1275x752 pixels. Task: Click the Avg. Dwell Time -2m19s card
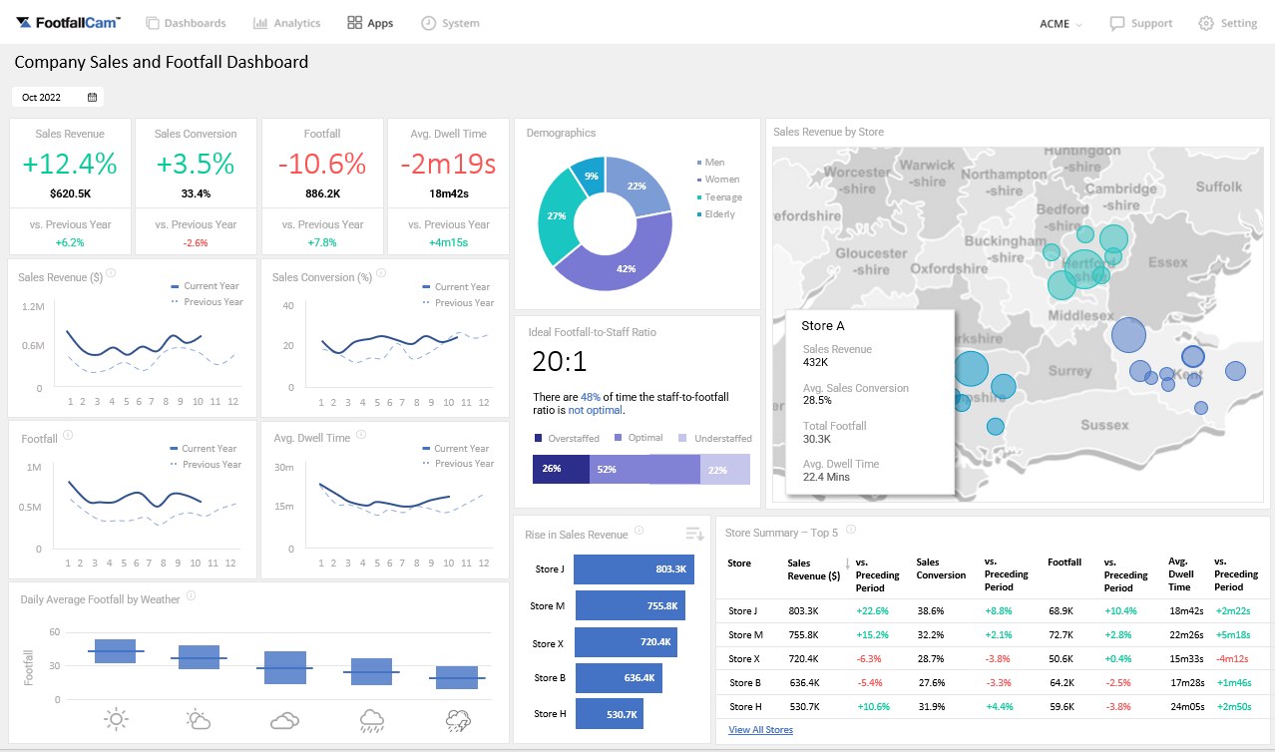coord(448,187)
